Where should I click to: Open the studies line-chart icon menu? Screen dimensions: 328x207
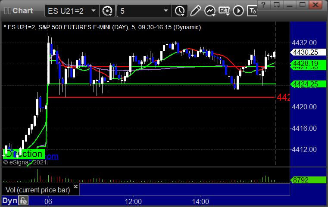point(210,11)
